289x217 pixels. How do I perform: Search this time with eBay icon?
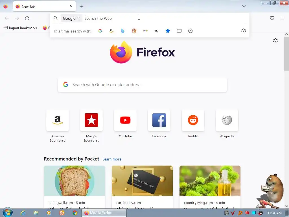tap(145, 31)
